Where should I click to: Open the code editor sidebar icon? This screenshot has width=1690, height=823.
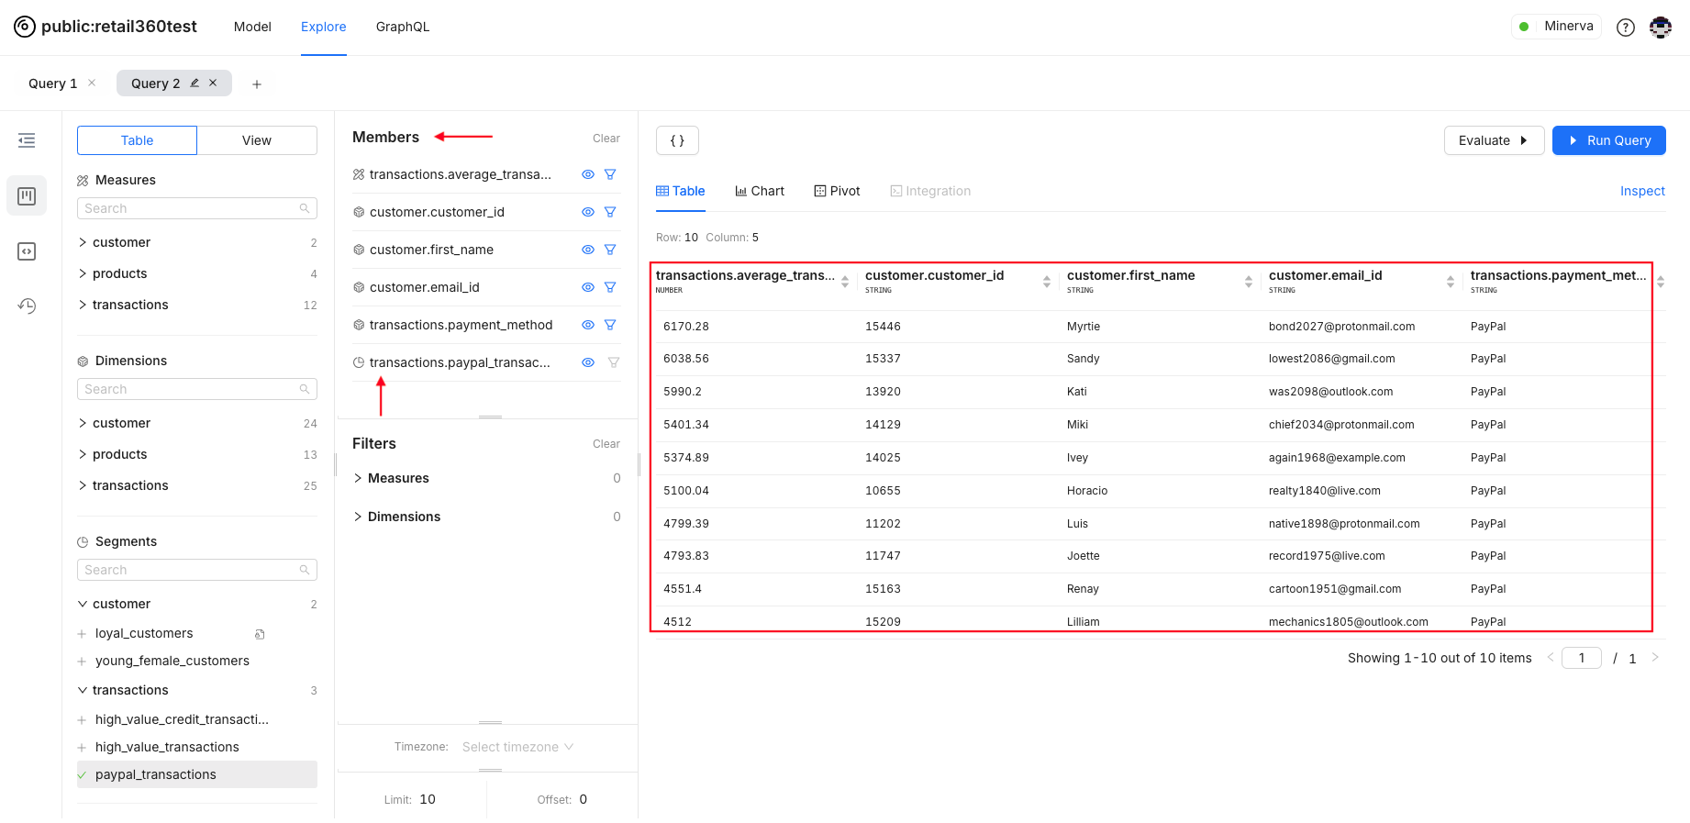click(27, 251)
